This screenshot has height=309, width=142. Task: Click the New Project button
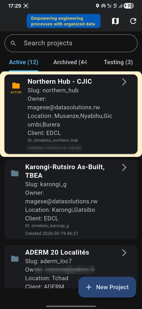(x=107, y=287)
